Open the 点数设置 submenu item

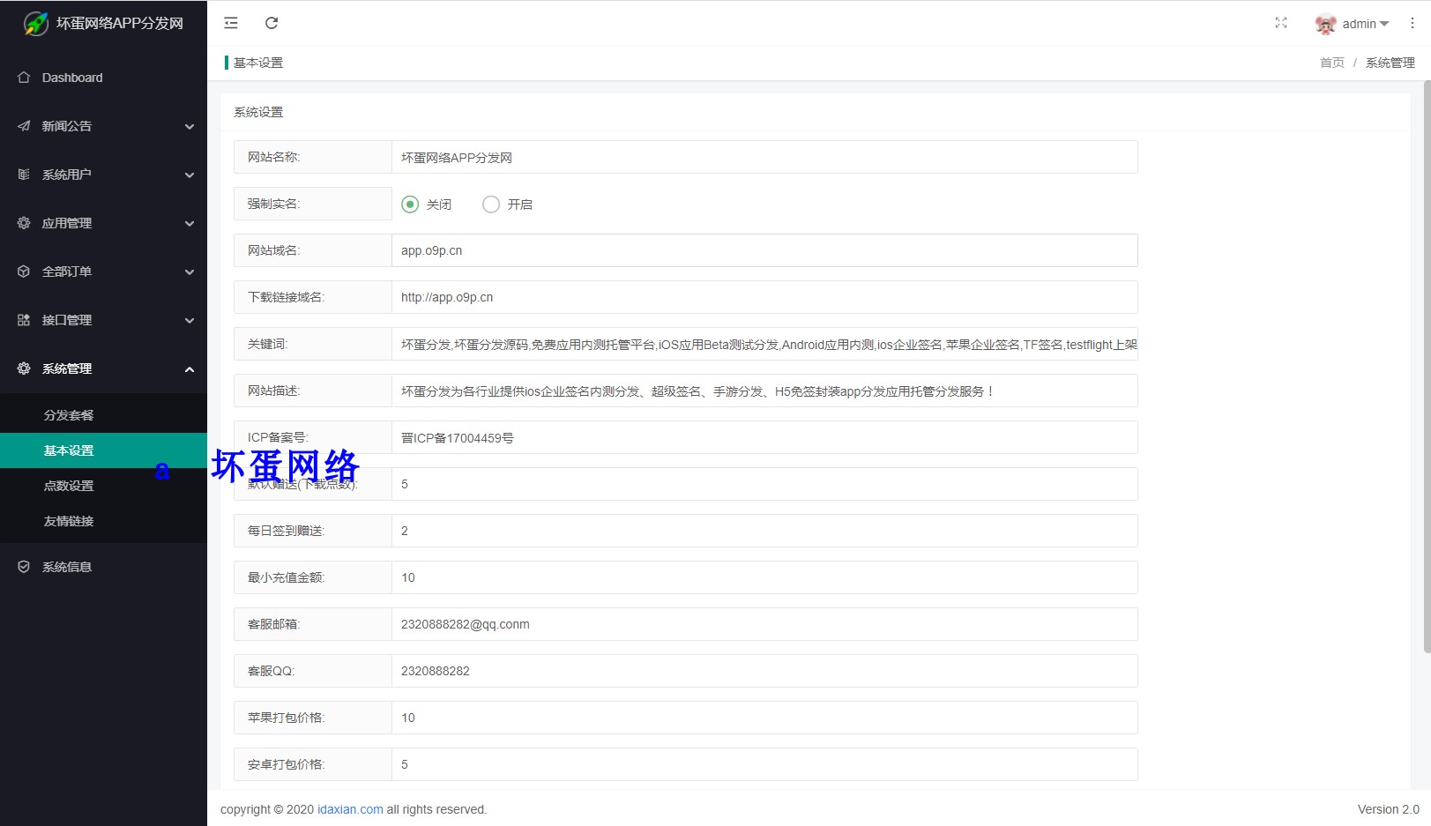click(x=103, y=486)
